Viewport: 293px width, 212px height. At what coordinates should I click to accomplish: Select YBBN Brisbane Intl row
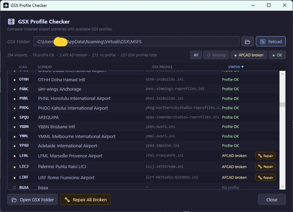click(x=144, y=126)
